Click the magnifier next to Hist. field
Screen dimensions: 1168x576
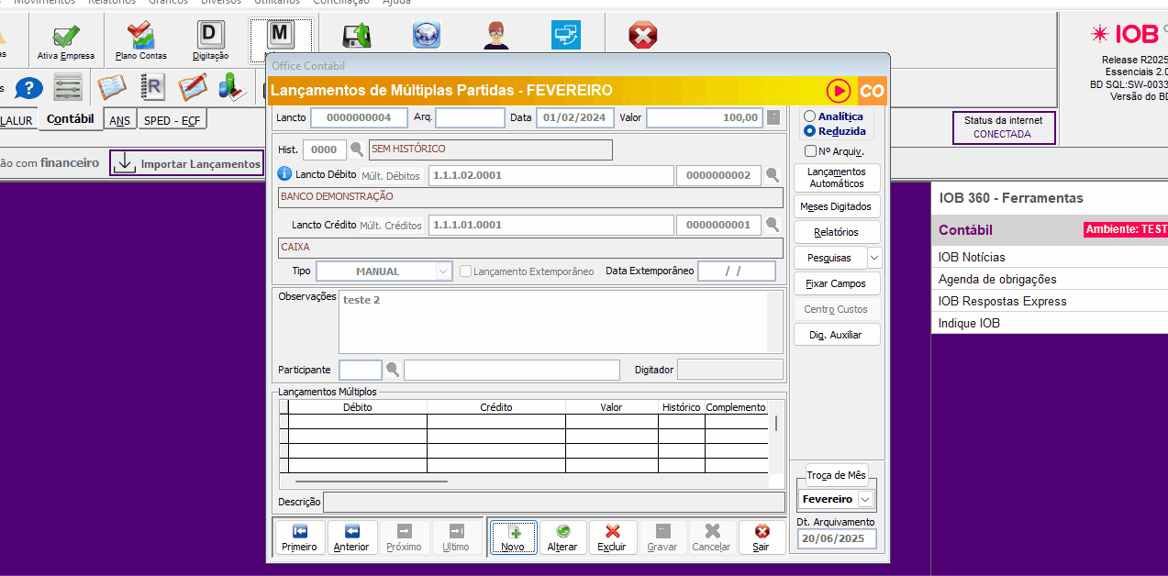tap(357, 150)
